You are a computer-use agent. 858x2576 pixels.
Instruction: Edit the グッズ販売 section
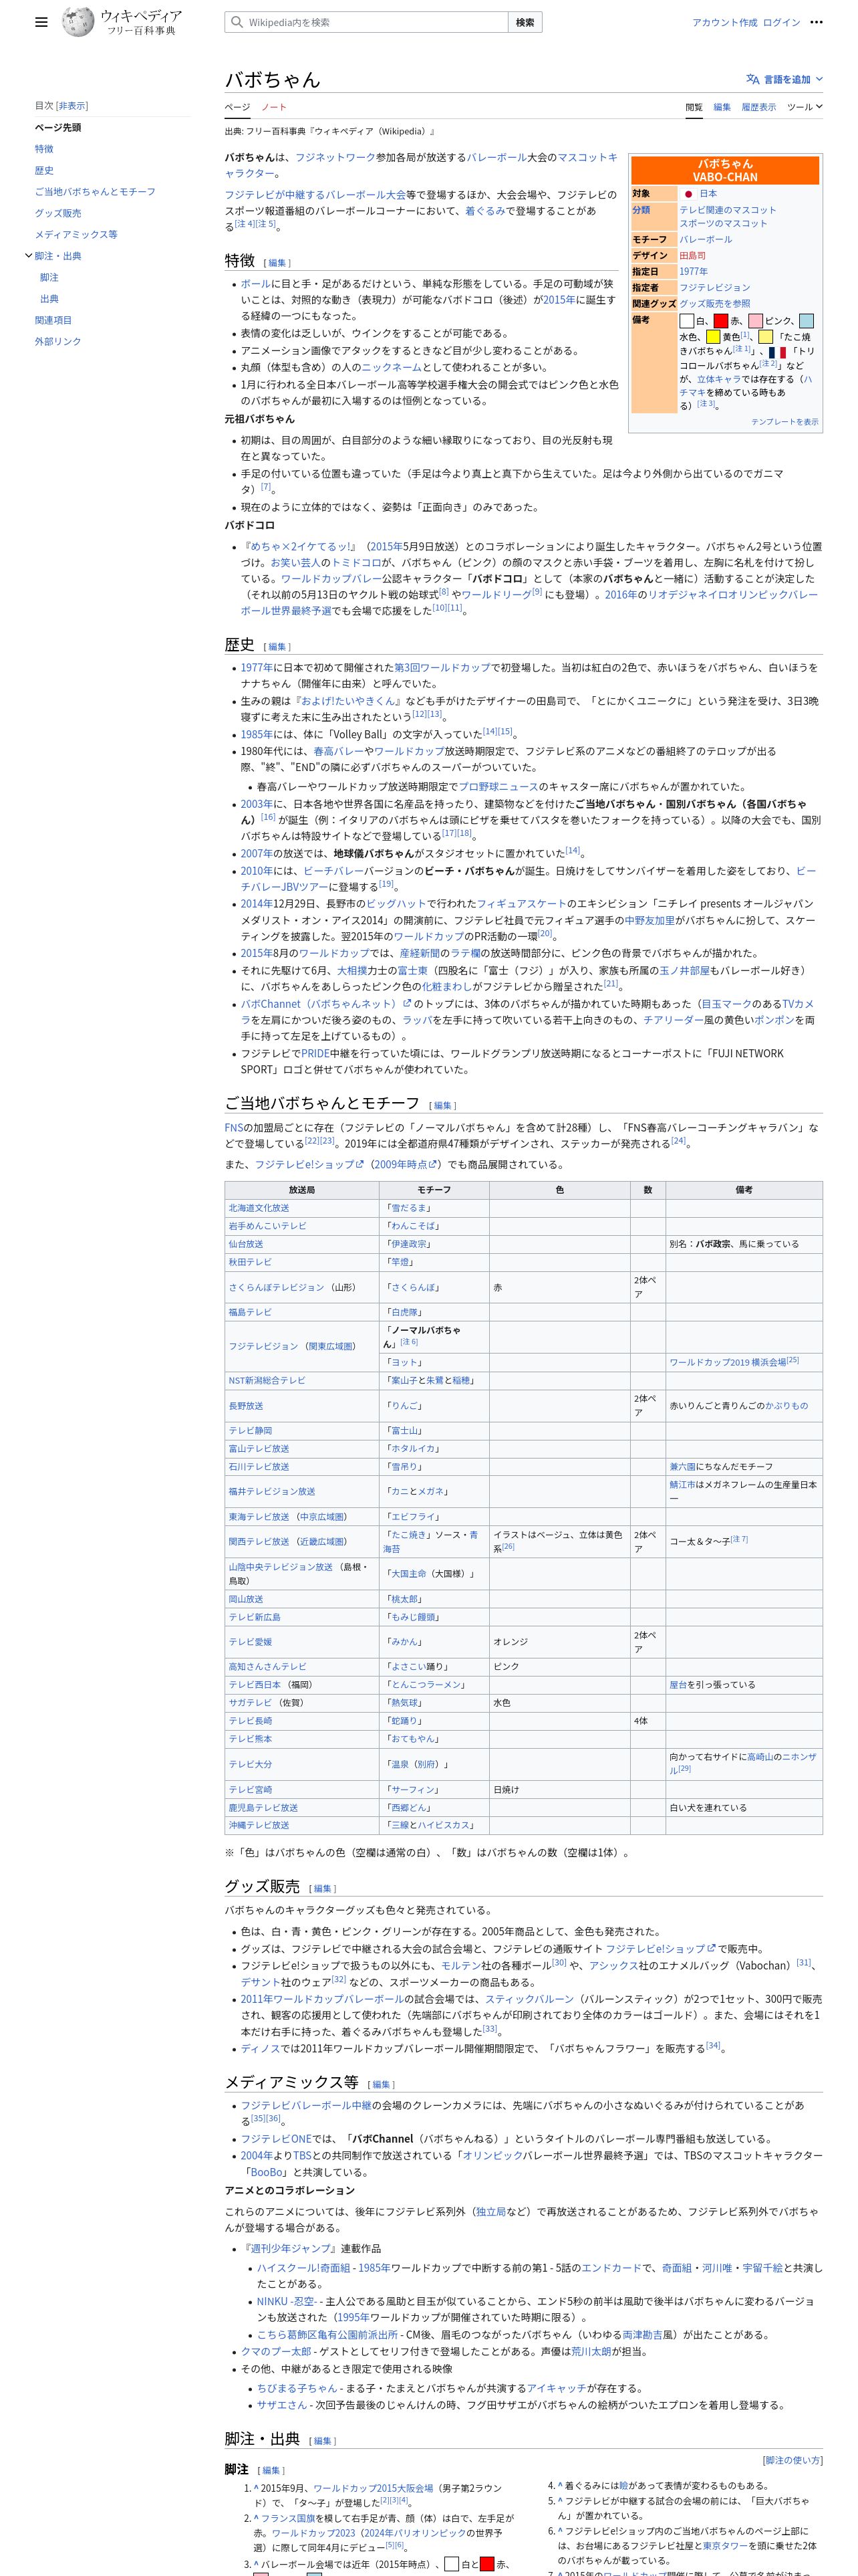[x=323, y=1889]
